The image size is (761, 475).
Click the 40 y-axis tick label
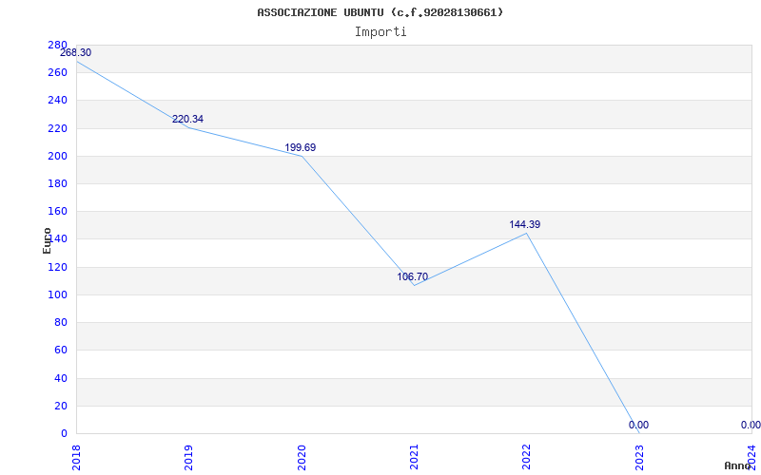pos(61,378)
